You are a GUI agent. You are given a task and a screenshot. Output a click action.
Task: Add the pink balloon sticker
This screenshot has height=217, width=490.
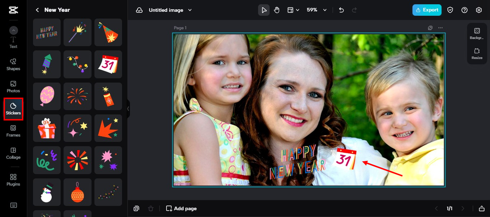coord(47,96)
